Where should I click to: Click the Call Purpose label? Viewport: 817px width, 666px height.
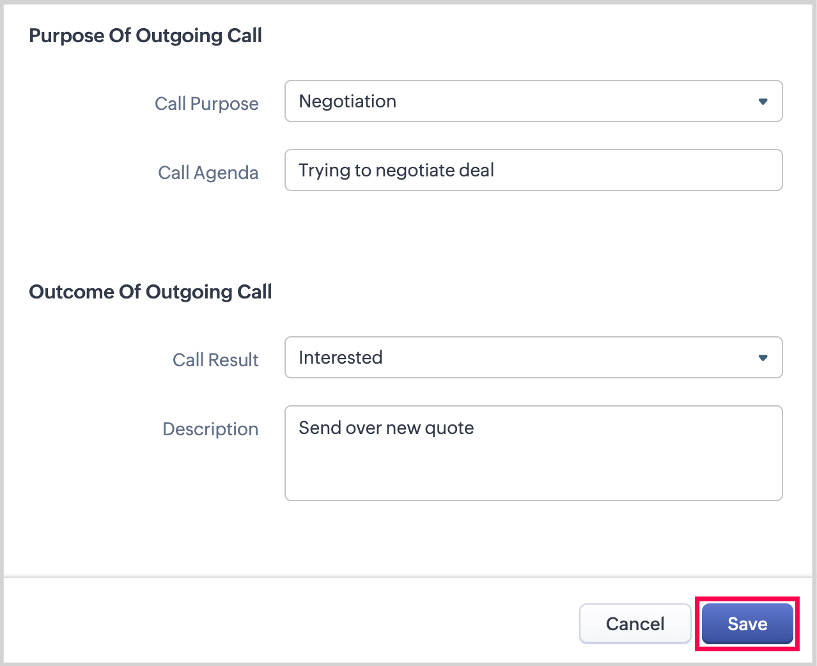pyautogui.click(x=206, y=104)
